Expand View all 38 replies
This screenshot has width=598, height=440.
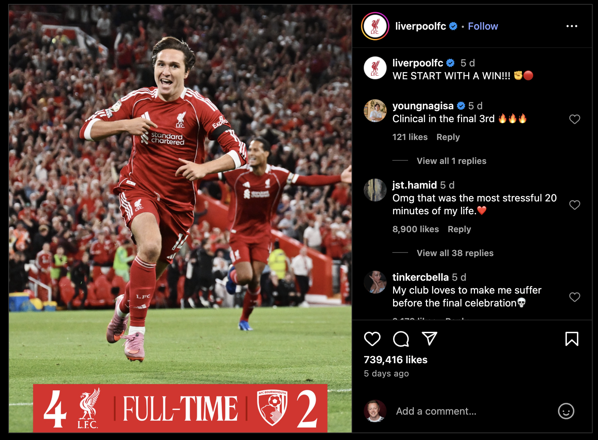pyautogui.click(x=455, y=253)
